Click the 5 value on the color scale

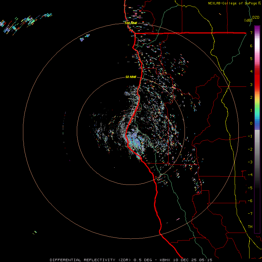tap(251, 59)
